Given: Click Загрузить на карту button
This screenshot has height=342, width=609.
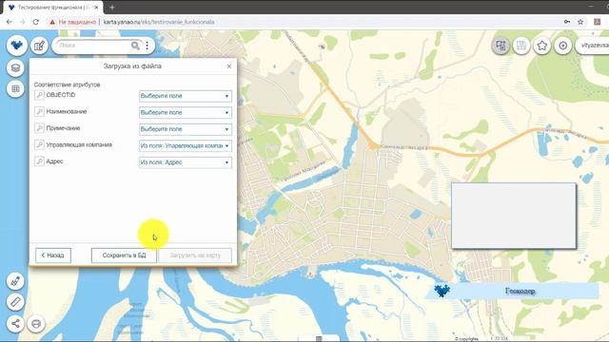Looking at the screenshot, I should pyautogui.click(x=195, y=256).
